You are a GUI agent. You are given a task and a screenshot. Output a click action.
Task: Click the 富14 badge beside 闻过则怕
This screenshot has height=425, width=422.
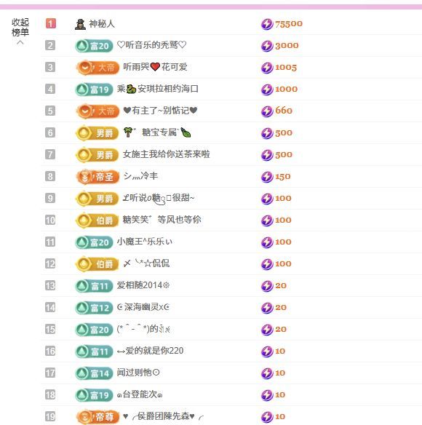click(94, 373)
